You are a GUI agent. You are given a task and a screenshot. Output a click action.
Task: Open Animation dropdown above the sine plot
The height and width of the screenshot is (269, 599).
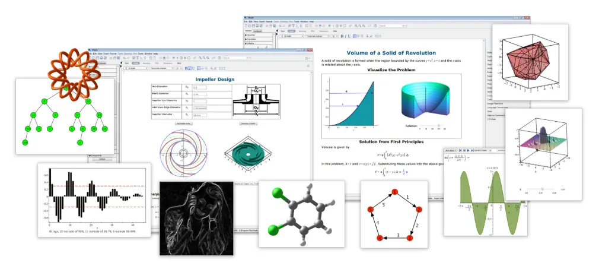[450, 150]
